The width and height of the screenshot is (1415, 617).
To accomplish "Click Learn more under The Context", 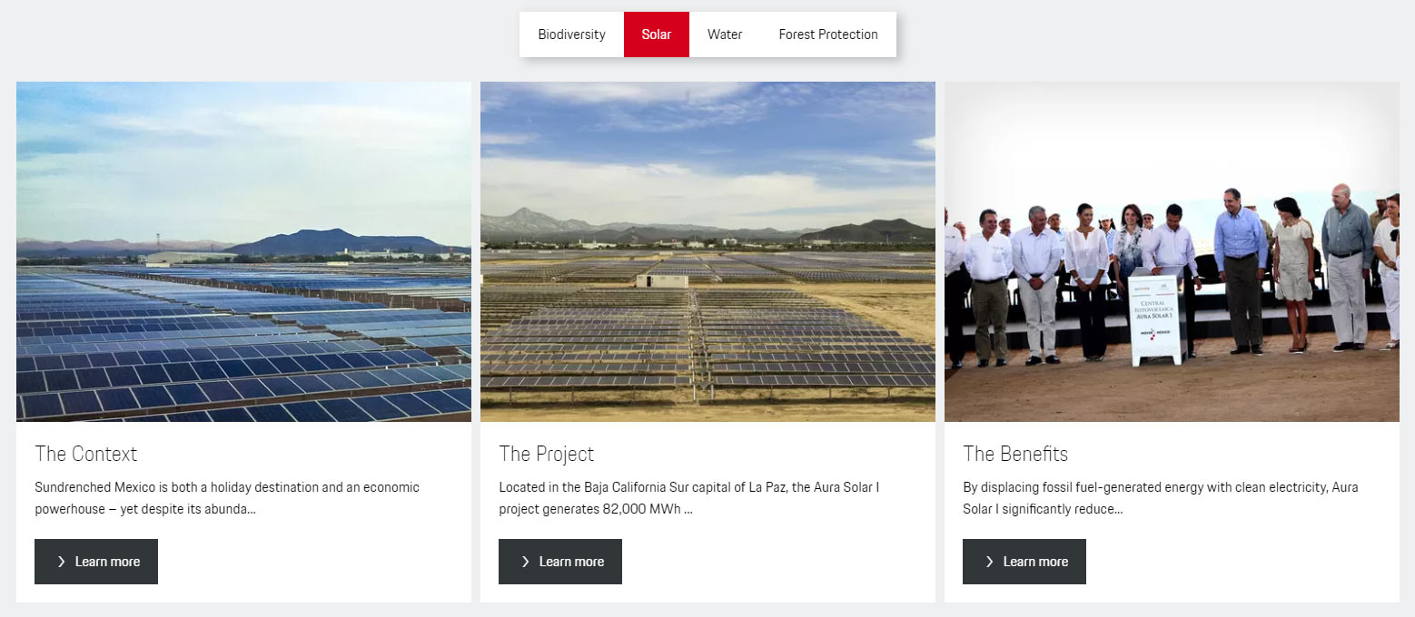I will 96,562.
